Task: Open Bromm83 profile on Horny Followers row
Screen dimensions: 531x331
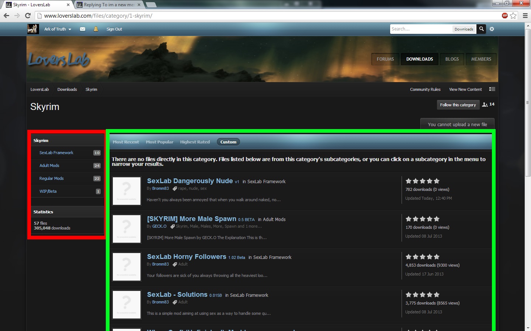Action: 160,264
